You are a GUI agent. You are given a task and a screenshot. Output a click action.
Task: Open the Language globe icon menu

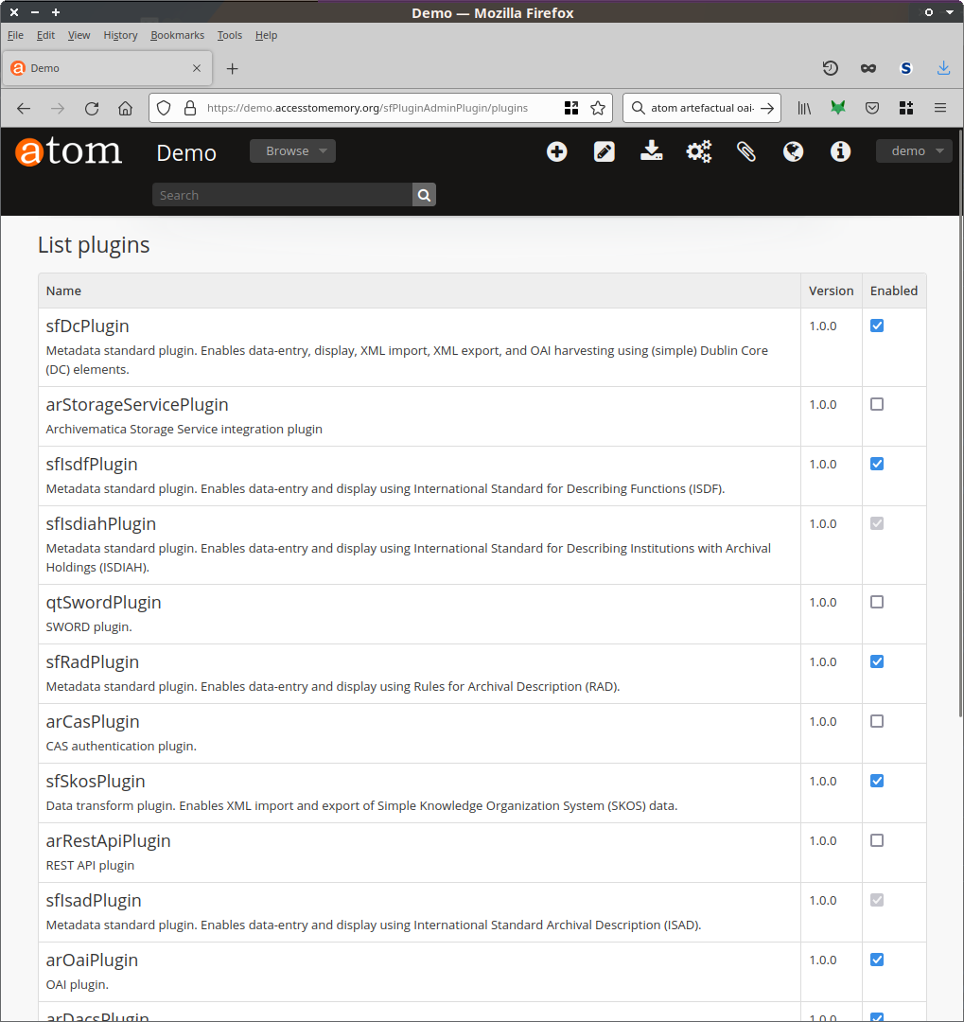pyautogui.click(x=794, y=151)
